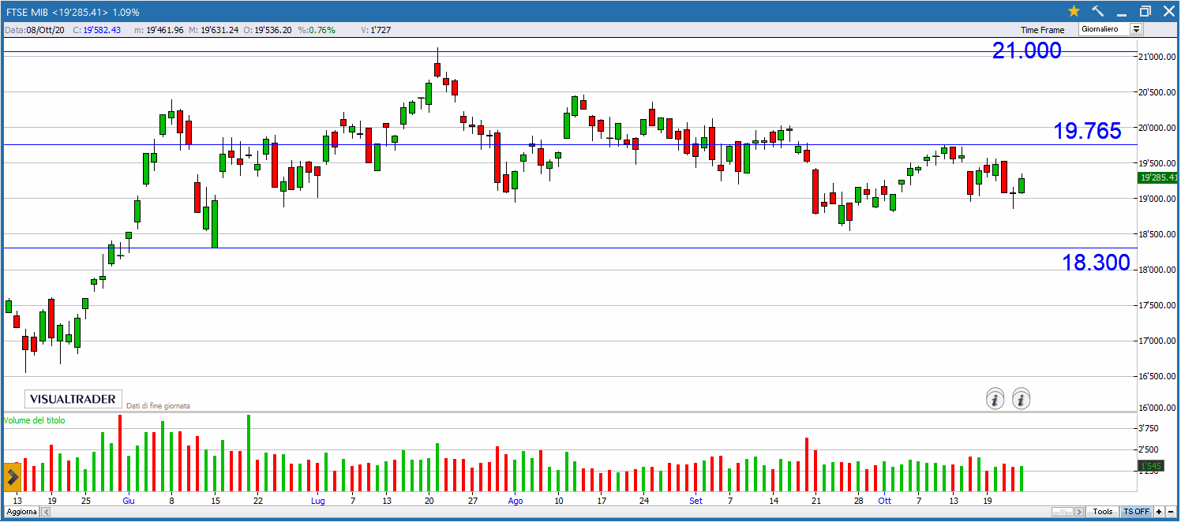Viewport: 1181px width, 522px height.
Task: Open the Time Frame dropdown arrow
Action: coord(1136,30)
